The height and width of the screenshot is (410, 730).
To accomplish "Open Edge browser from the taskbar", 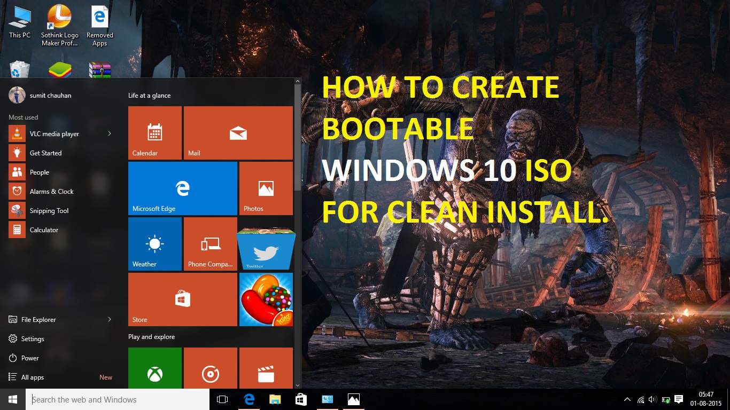I will point(249,399).
